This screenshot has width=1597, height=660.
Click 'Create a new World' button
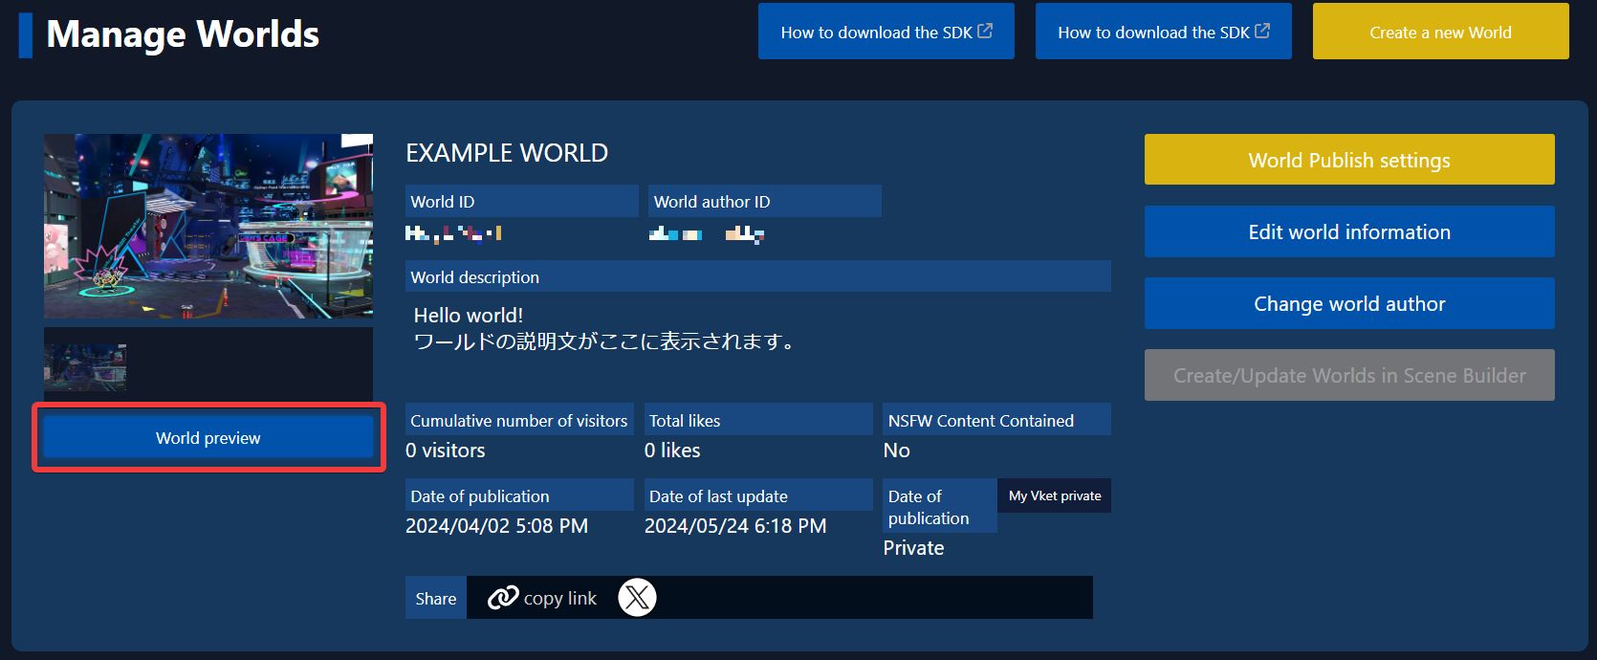point(1440,32)
